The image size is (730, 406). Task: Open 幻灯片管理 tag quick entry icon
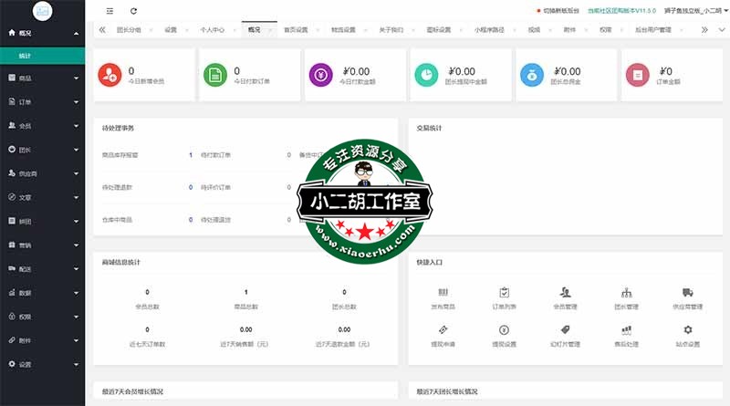(566, 330)
